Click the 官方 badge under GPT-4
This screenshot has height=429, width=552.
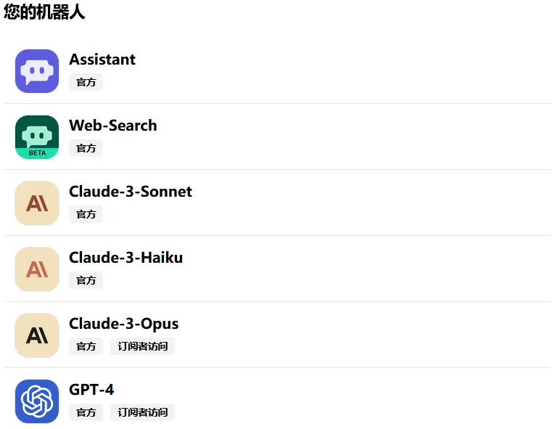(x=86, y=412)
